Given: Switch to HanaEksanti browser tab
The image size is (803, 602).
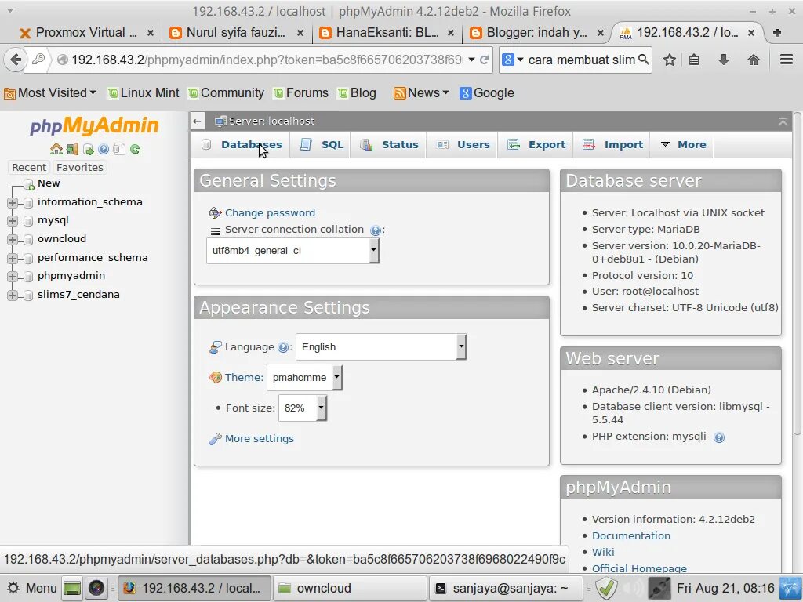Looking at the screenshot, I should [387, 33].
